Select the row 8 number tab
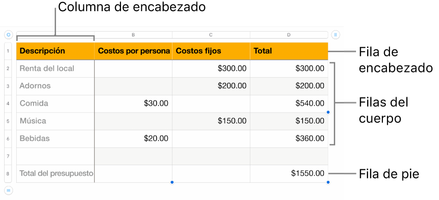The height and width of the screenshot is (200, 439). coord(8,174)
